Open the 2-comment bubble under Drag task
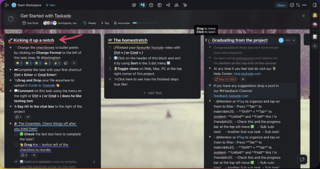Viewport: 320px width, 169px height. (24, 155)
